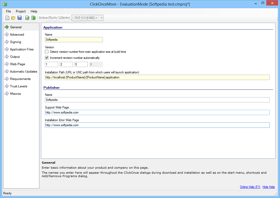280x198 pixels.
Task: Click the build version field containing 5
Action: point(81,64)
